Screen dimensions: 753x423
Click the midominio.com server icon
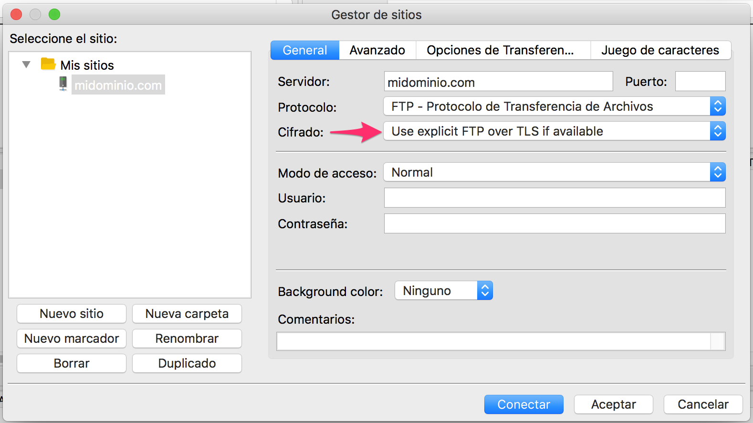[x=63, y=84]
